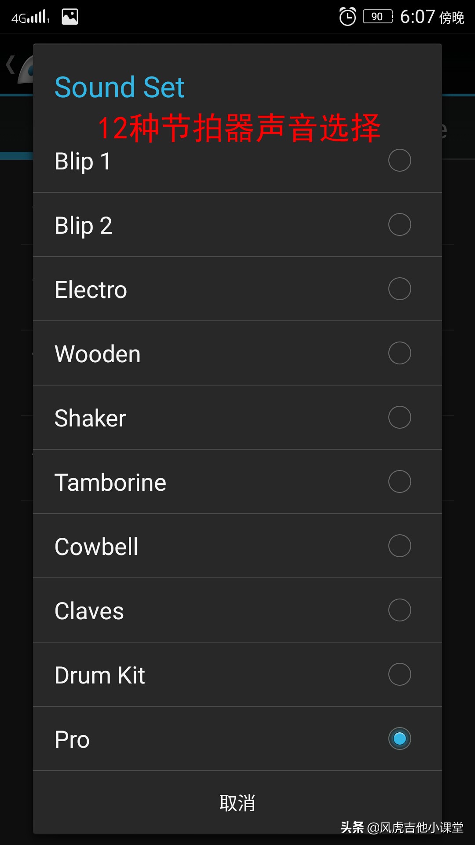Select the Cowbell radio button

click(x=399, y=546)
